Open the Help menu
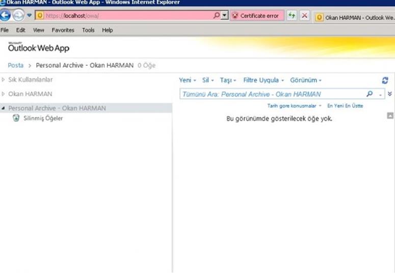Screen dimensions: 395x273 click(108, 30)
